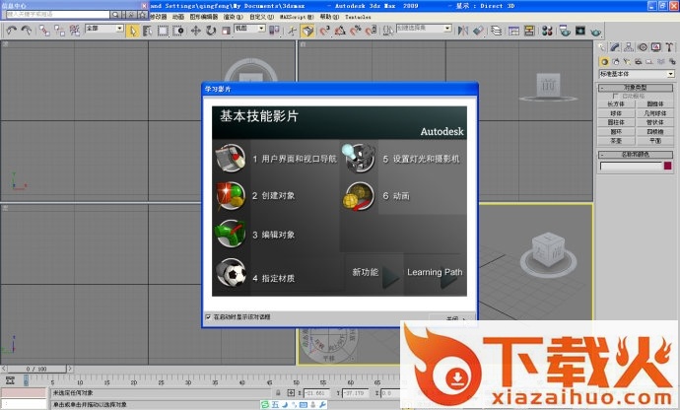Viewport: 680px width, 410px height.
Task: Click the object color swatch
Action: coord(668,166)
